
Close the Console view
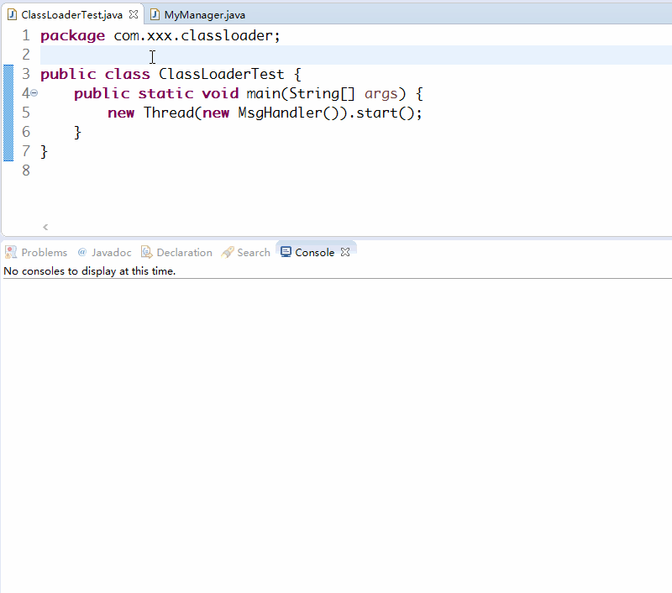pos(345,252)
